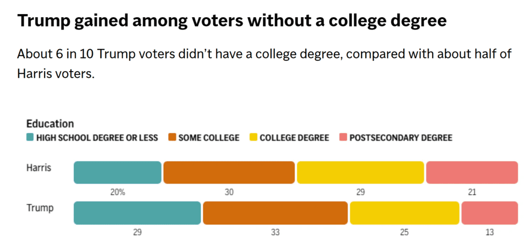The width and height of the screenshot is (532, 251).
Task: Click the 33 value under Trump bar
Action: coord(275,233)
